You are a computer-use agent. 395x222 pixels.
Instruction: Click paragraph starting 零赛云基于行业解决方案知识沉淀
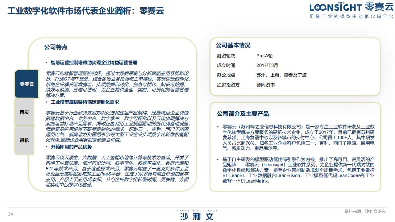point(117,126)
